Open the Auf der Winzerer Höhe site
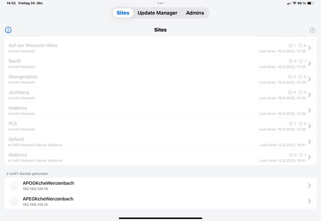Screen dimensions: 321x221 (x=140, y=48)
